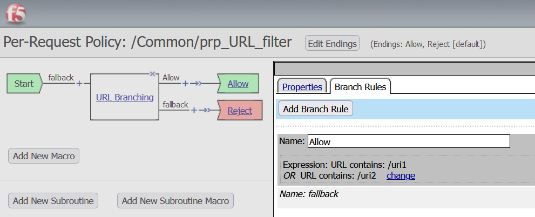Click Add New Subroutine
This screenshot has width=535, height=217.
tap(53, 201)
